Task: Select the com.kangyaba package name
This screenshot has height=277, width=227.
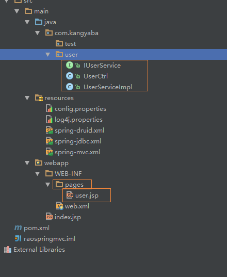Action: click(x=76, y=33)
